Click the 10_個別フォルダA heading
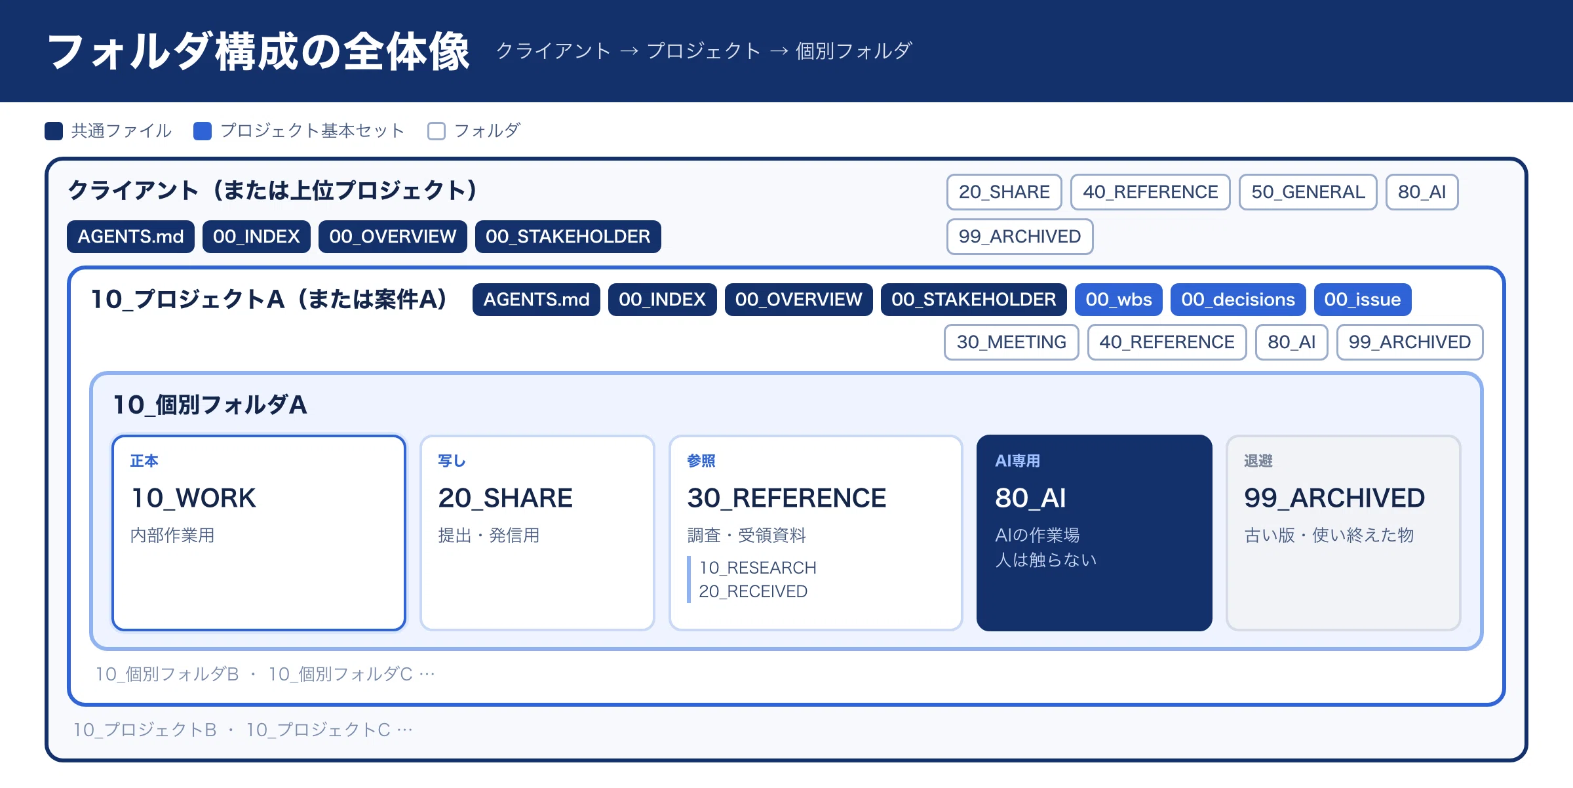This screenshot has width=1573, height=788. tap(210, 405)
